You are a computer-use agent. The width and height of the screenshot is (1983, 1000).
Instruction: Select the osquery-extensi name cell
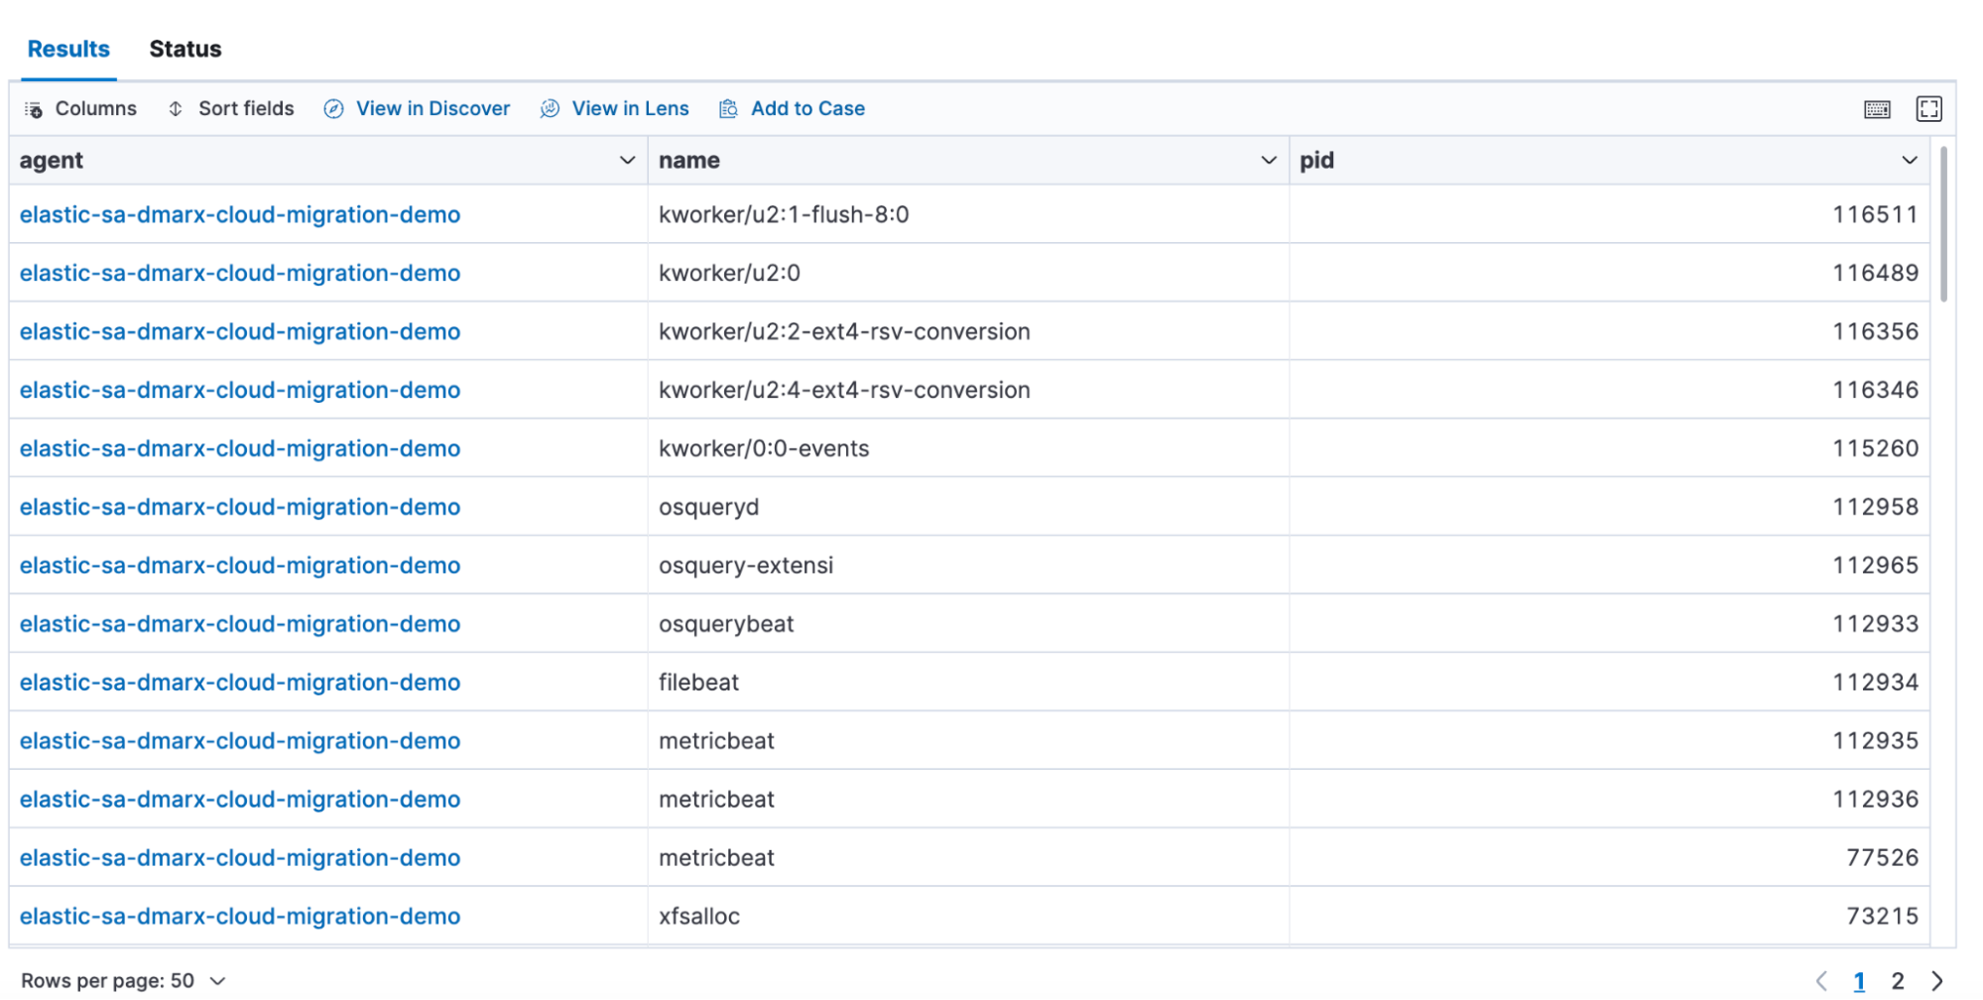pyautogui.click(x=968, y=565)
